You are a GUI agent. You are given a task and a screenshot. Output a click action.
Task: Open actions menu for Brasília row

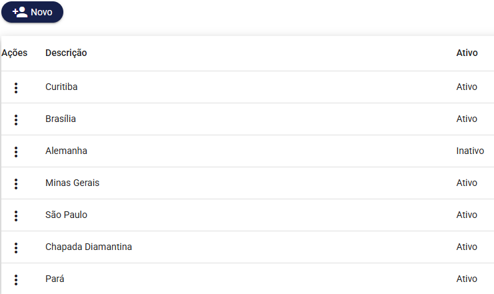(x=16, y=119)
